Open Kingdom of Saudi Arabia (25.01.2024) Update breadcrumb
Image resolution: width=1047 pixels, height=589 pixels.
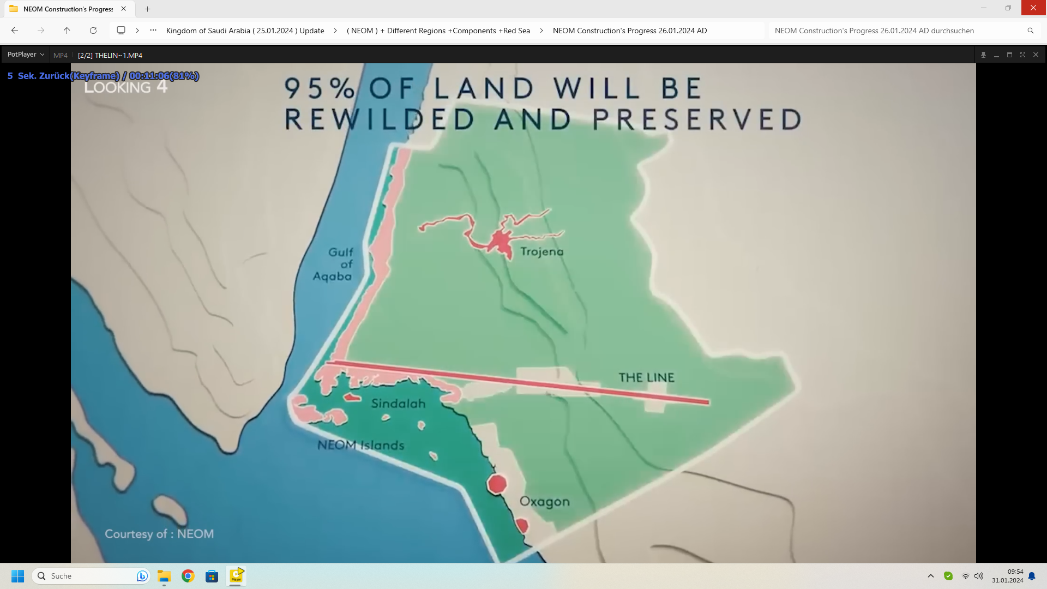coord(245,31)
